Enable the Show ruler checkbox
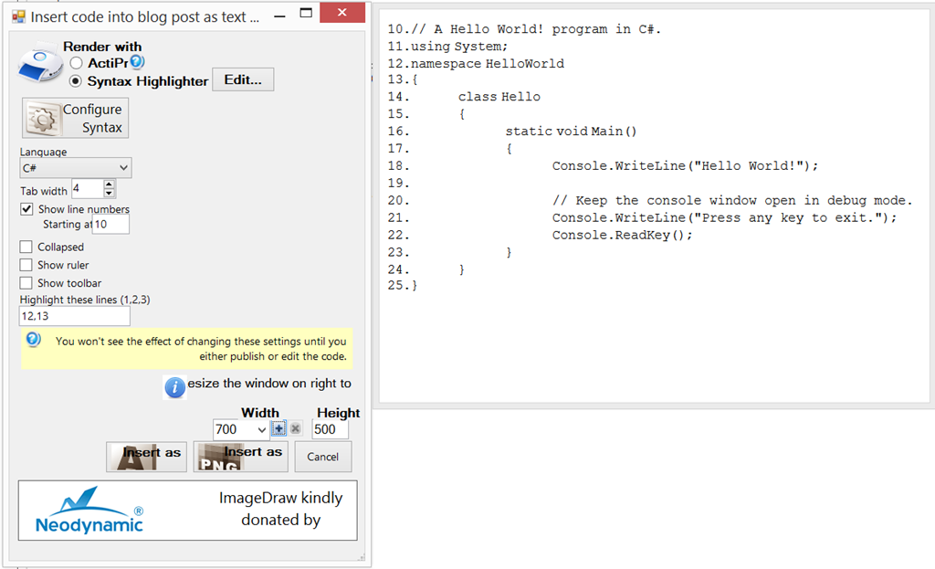This screenshot has height=569, width=935. pos(26,265)
